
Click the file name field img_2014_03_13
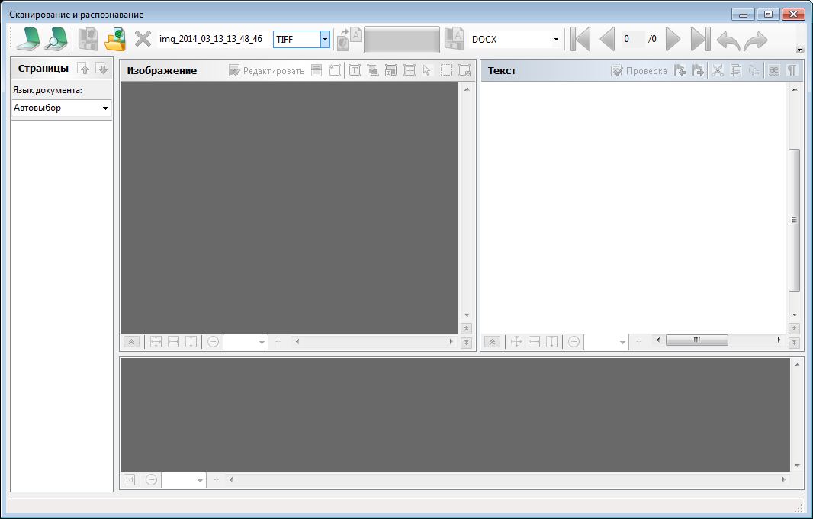pyautogui.click(x=214, y=39)
